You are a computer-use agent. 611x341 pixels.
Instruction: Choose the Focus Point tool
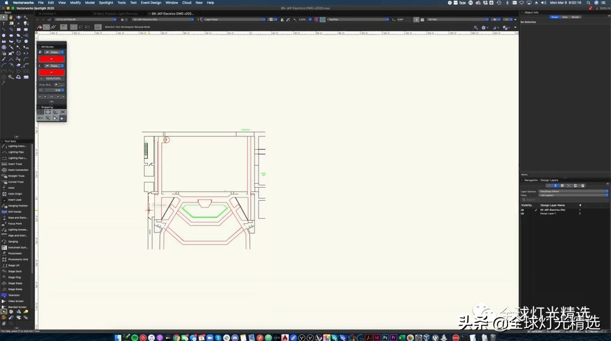(x=15, y=223)
